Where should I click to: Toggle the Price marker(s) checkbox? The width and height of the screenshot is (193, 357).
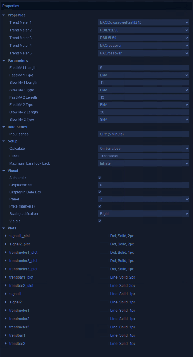(x=100, y=206)
